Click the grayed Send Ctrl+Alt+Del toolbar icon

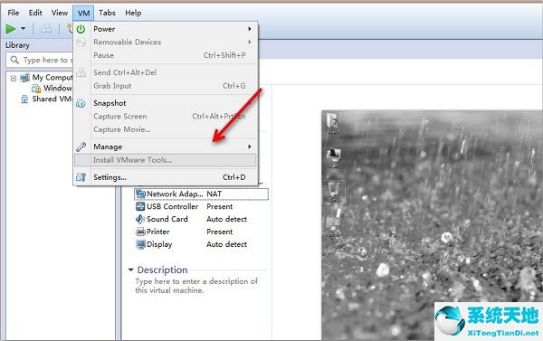46,28
